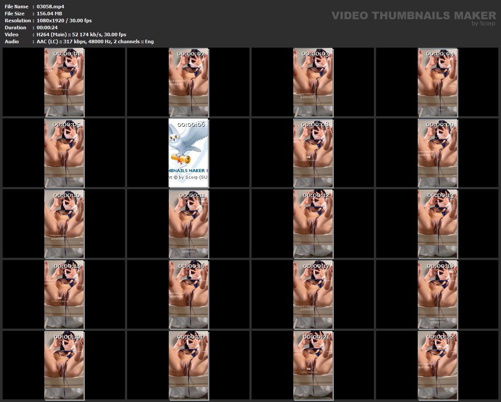Image resolution: width=501 pixels, height=402 pixels.
Task: Click the VIDEO THUMBNAILS MAKER watermark title
Action: 413,16
